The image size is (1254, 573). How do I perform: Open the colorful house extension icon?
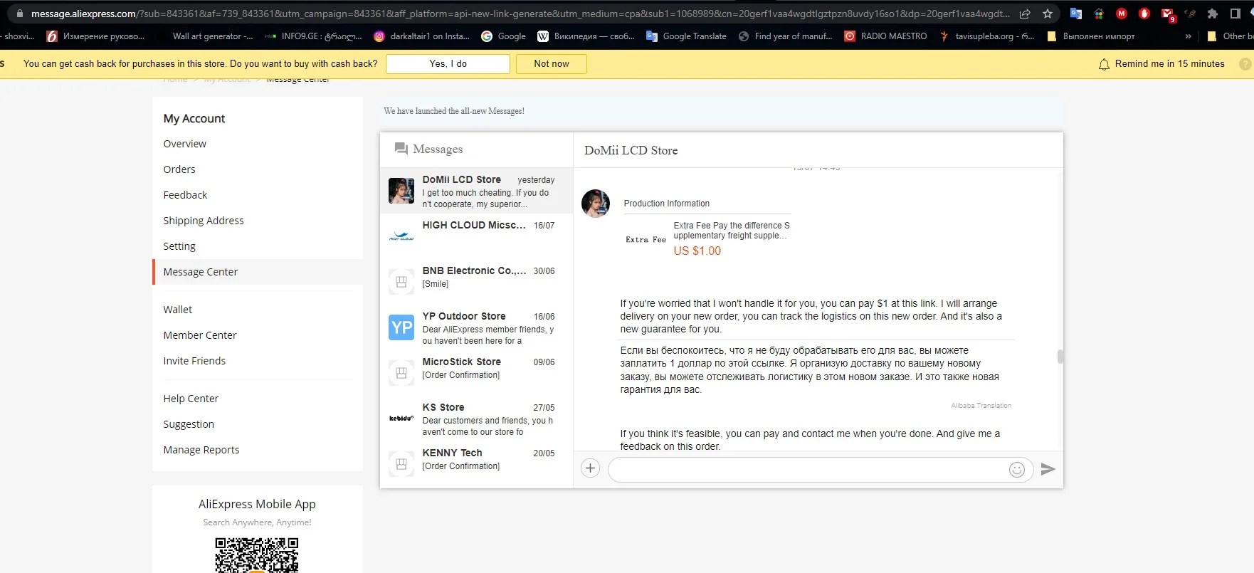(x=1099, y=14)
